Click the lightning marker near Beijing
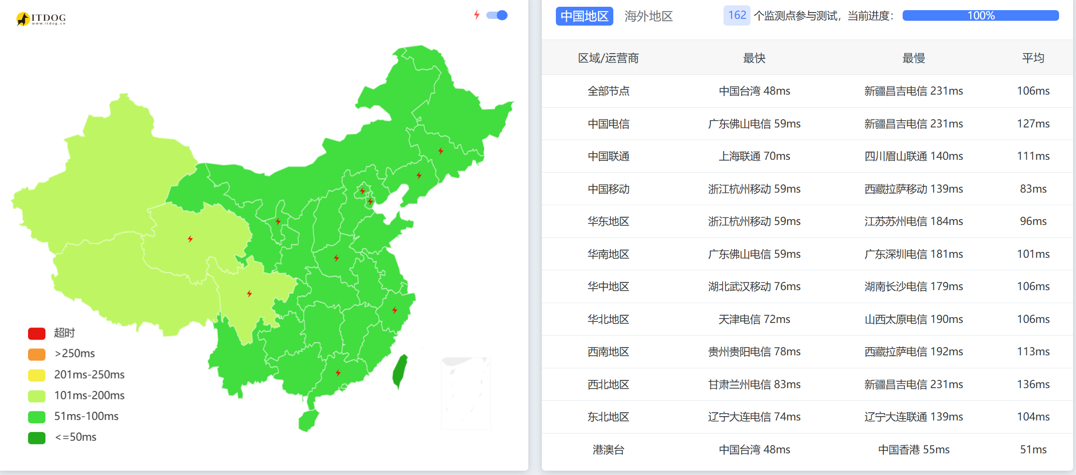This screenshot has height=475, width=1076. (x=361, y=192)
